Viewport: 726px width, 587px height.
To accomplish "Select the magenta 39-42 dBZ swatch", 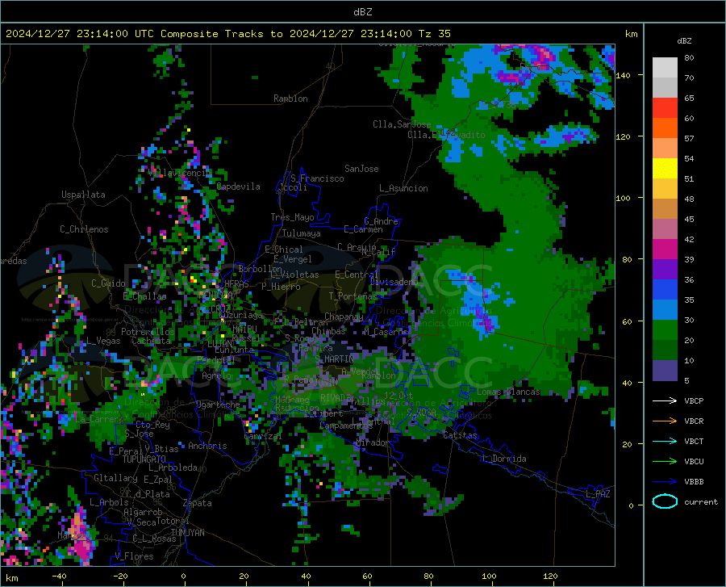I will point(665,249).
